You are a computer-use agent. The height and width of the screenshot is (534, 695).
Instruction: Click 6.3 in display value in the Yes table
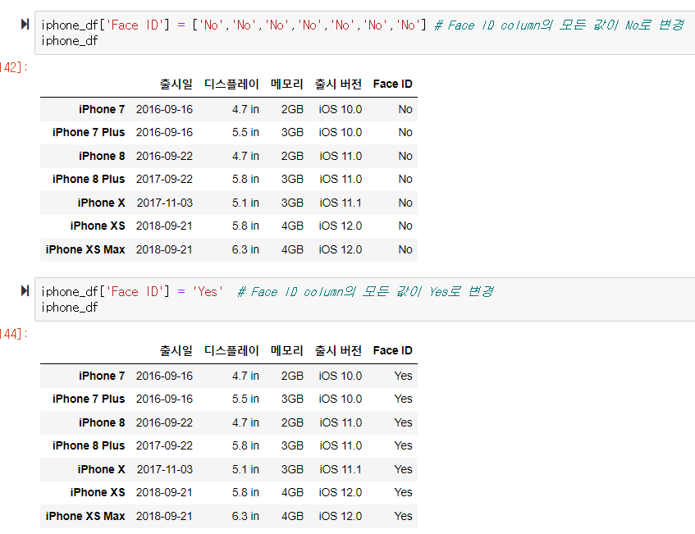click(245, 516)
